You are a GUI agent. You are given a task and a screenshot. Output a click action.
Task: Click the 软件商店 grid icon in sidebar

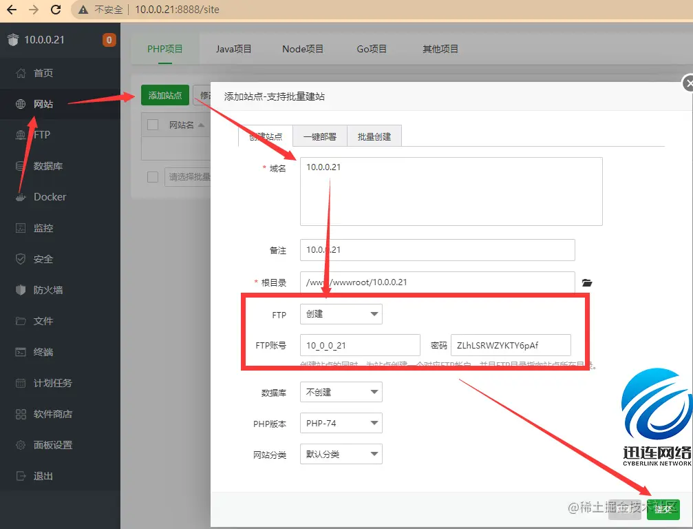tap(21, 414)
